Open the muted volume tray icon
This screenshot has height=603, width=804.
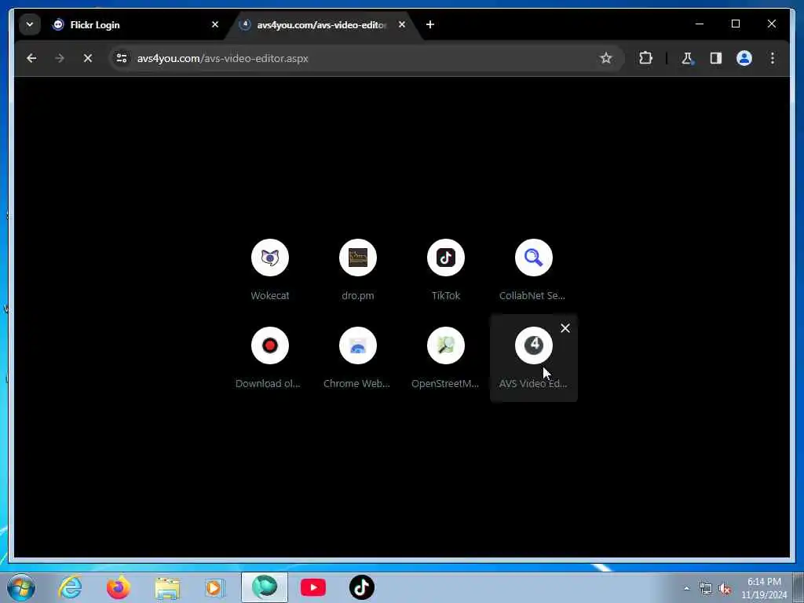click(725, 589)
